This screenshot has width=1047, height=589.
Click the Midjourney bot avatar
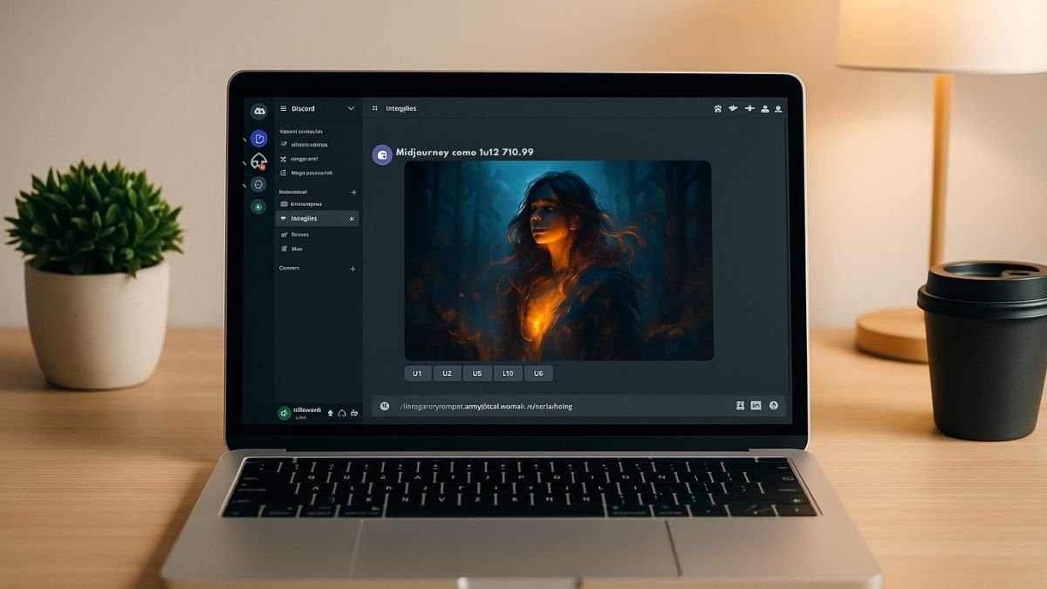[382, 154]
